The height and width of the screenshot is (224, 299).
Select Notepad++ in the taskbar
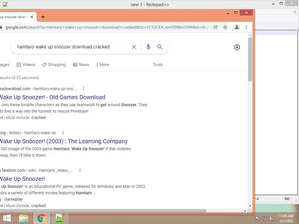(60, 218)
